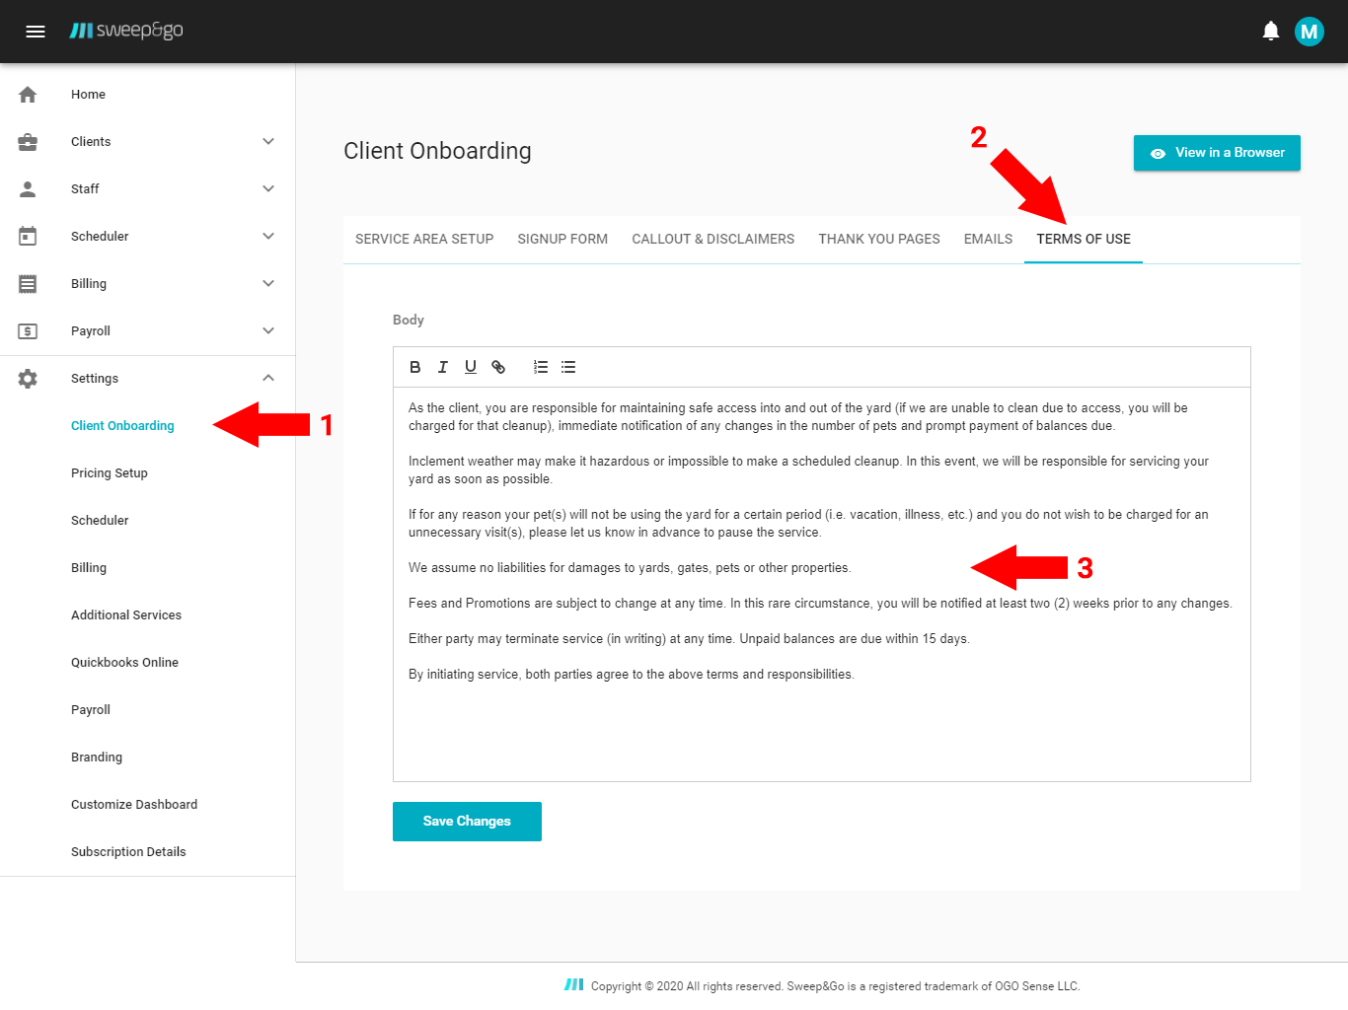Click the notifications bell icon
The width and height of the screenshot is (1348, 1010).
(1271, 32)
